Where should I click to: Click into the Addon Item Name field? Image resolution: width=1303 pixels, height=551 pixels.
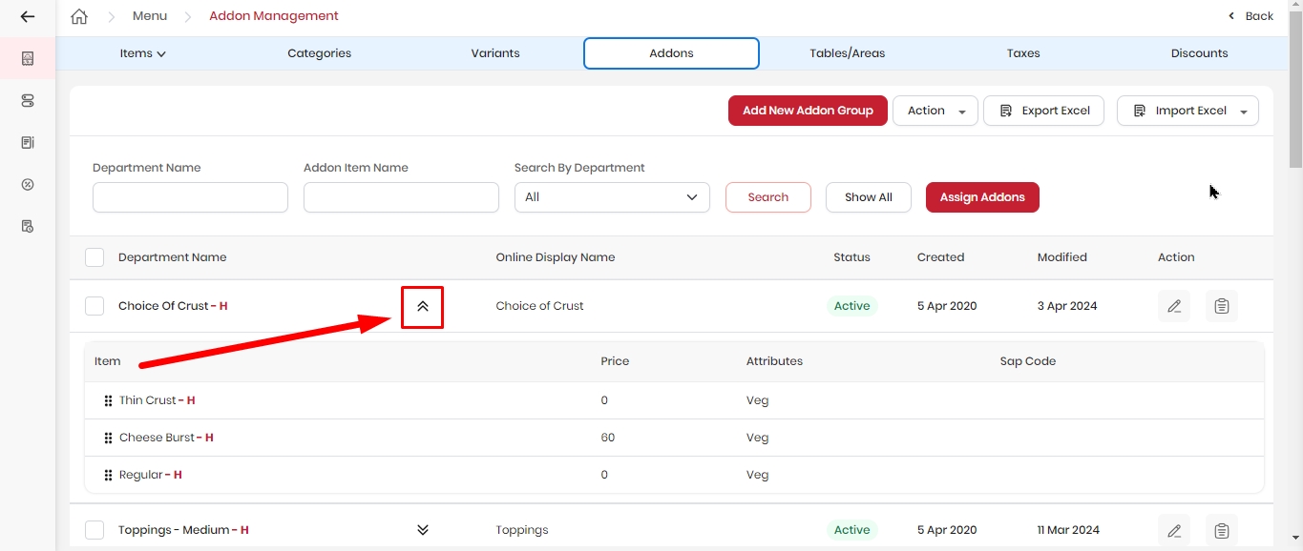(401, 197)
